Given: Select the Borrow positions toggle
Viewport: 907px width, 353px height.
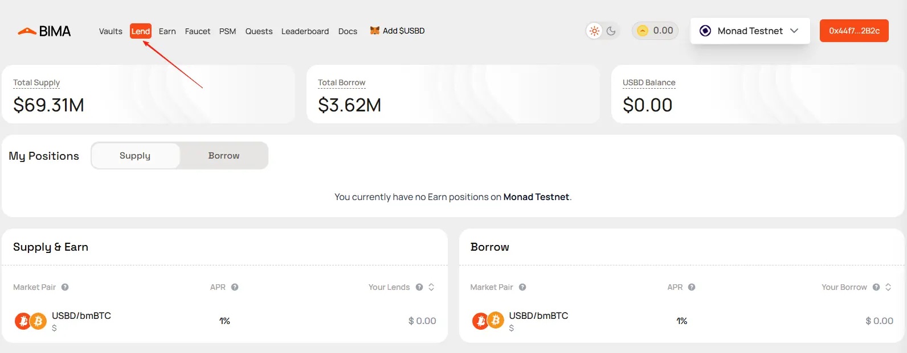Looking at the screenshot, I should tap(224, 156).
